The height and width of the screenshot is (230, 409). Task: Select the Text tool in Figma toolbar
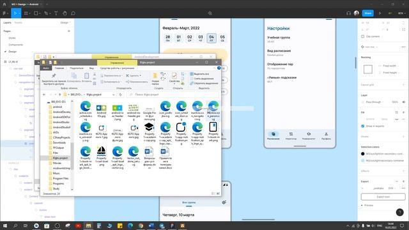[56, 13]
